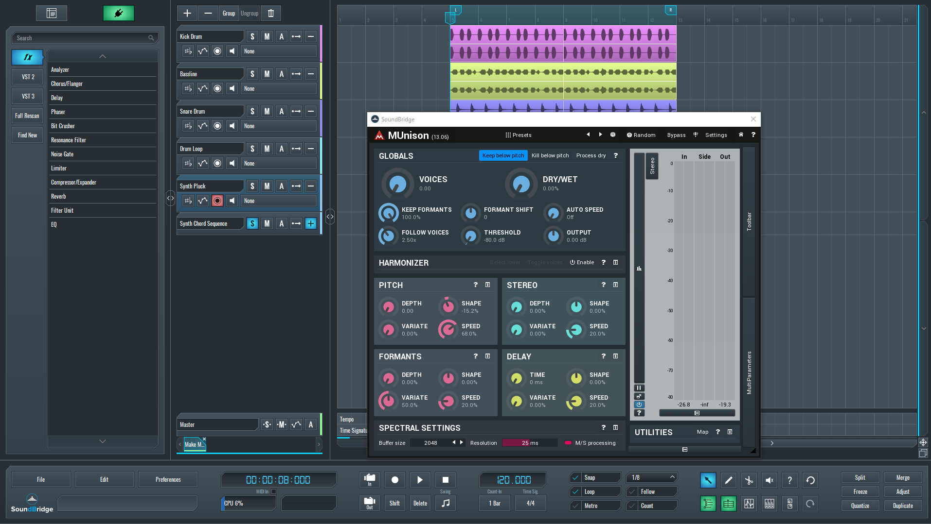
Task: Select Kill below pitch mode
Action: click(550, 155)
